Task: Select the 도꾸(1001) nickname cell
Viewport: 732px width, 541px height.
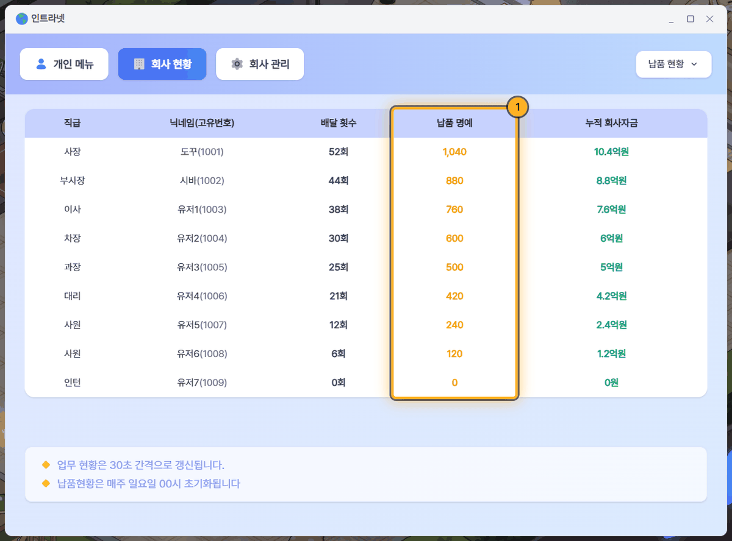Action: [x=202, y=152]
